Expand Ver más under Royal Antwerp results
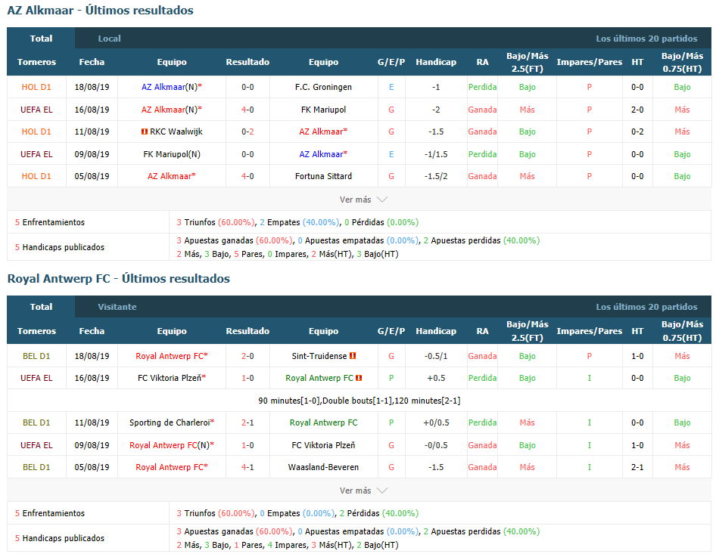Viewport: 719px width, 554px height. [x=363, y=491]
